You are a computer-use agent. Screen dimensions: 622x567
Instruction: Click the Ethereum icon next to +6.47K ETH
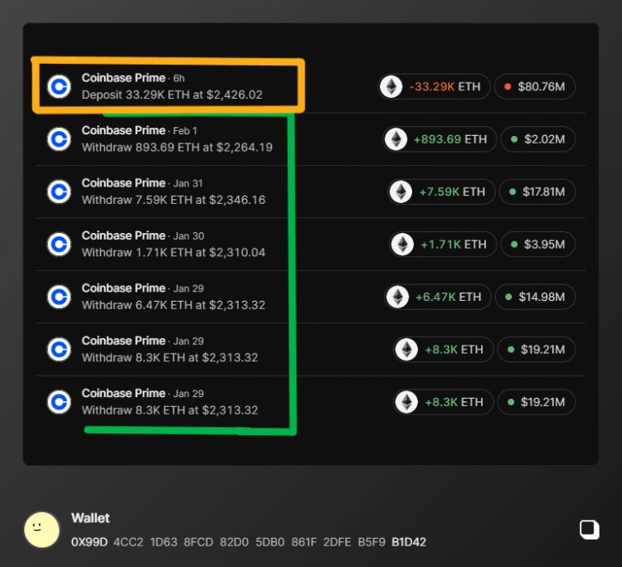click(x=397, y=297)
